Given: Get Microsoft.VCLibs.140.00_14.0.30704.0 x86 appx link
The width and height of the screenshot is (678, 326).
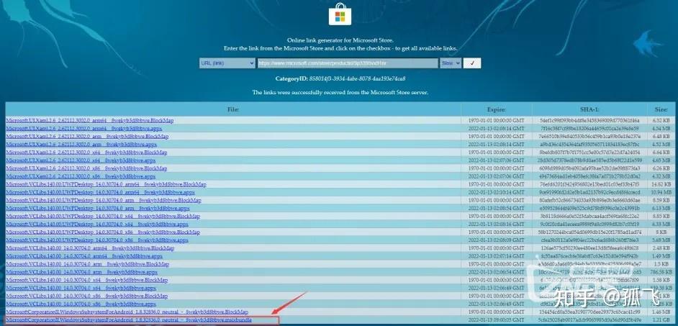Looking at the screenshot, I should [x=81, y=304].
